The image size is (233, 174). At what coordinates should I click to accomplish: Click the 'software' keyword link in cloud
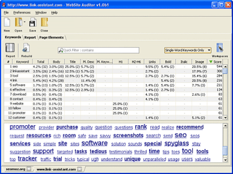point(94,143)
